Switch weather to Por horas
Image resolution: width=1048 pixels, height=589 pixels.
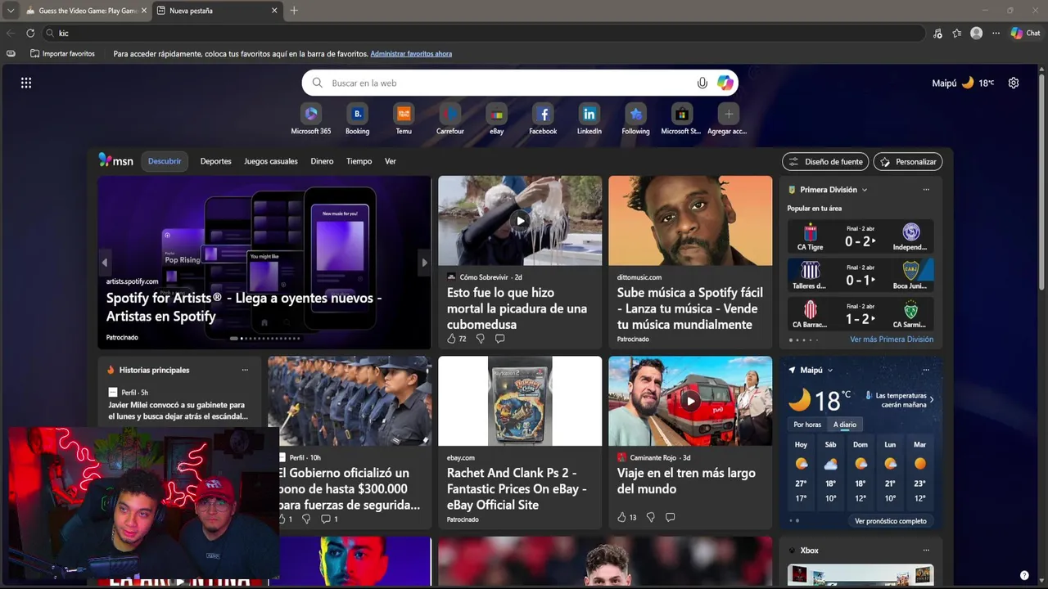[x=807, y=425]
